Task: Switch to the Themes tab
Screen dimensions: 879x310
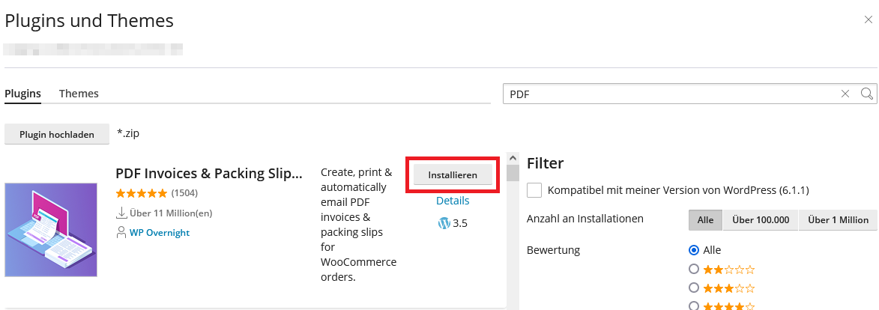Action: pos(79,94)
